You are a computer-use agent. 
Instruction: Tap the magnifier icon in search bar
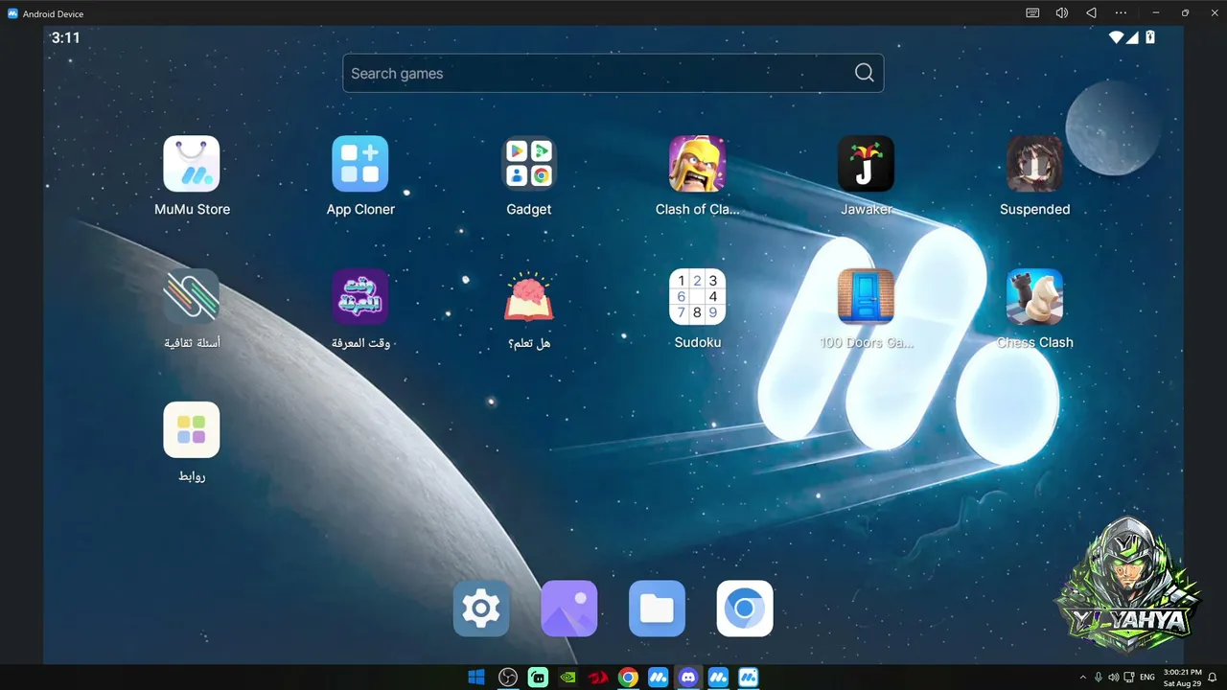coord(864,73)
